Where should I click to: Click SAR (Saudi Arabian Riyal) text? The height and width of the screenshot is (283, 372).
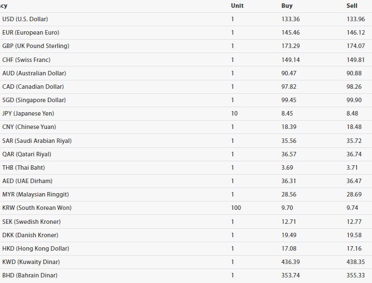coord(37,141)
